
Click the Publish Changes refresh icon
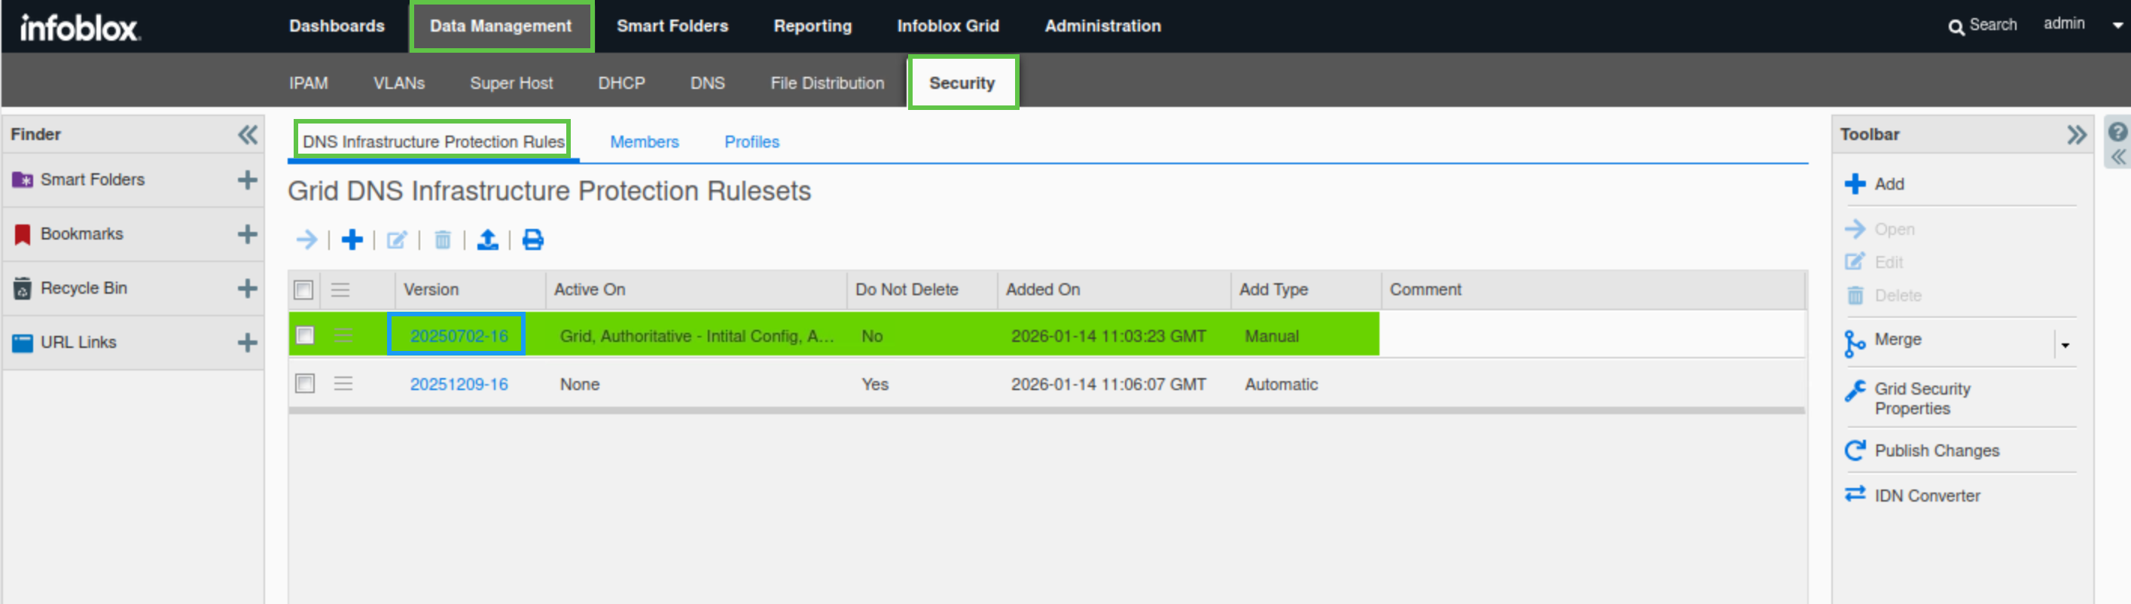coord(1855,450)
